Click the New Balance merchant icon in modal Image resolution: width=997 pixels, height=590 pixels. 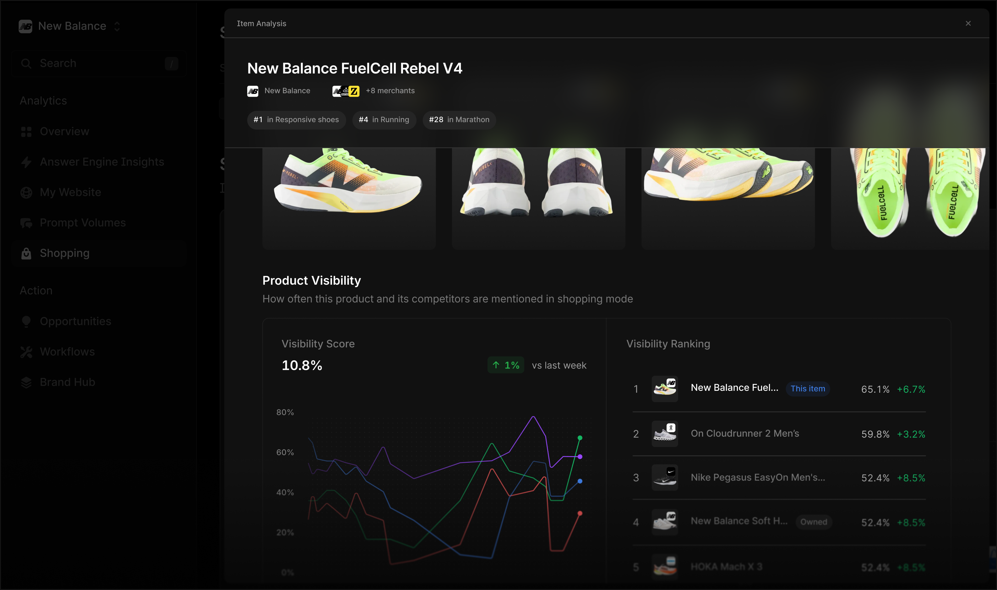coord(253,91)
